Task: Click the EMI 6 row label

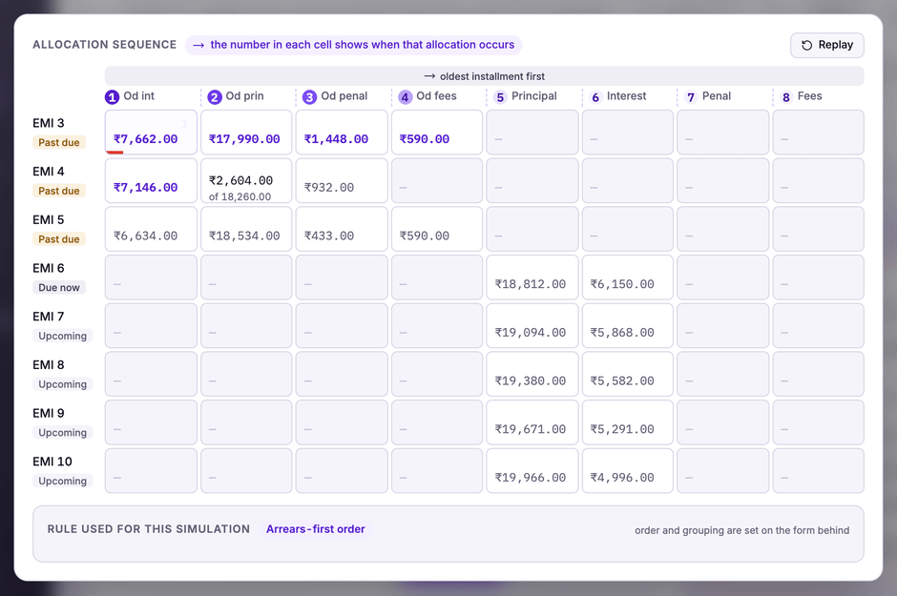Action: pos(49,268)
